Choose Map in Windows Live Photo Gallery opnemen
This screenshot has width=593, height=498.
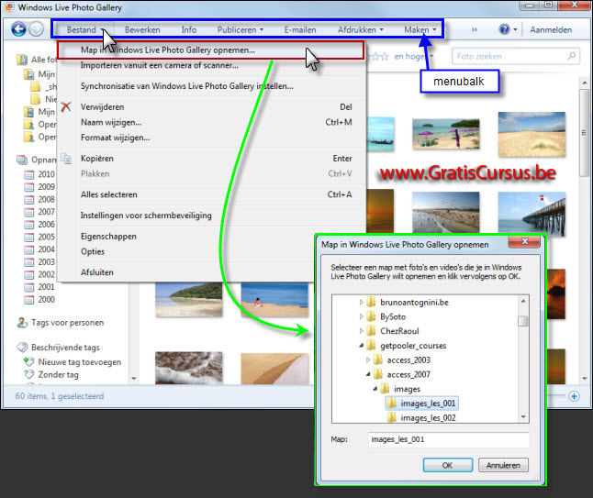pos(210,50)
